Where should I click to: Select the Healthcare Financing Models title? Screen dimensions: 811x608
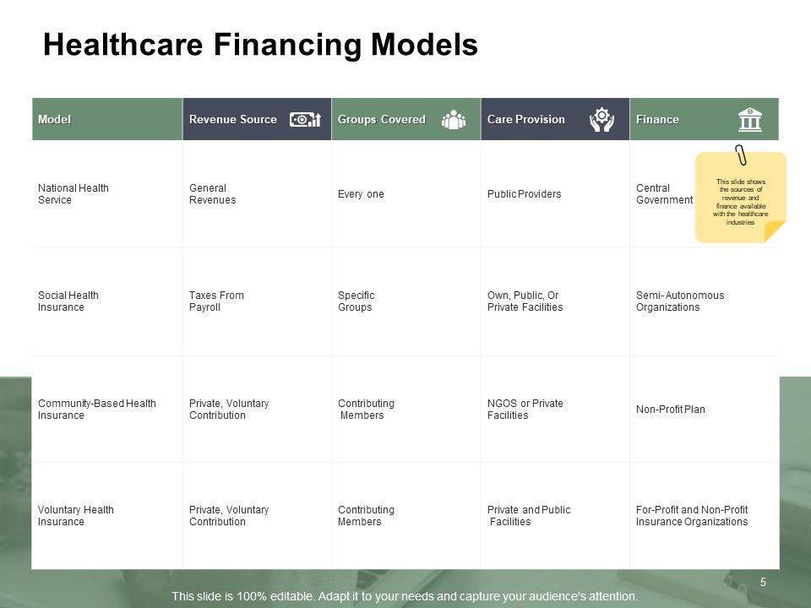click(260, 46)
